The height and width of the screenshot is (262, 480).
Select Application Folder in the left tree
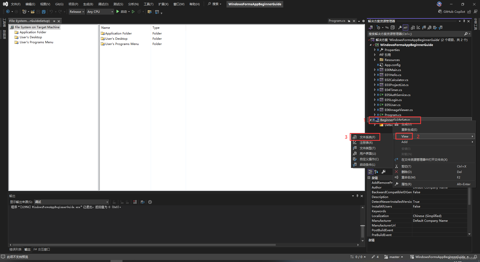click(x=33, y=32)
